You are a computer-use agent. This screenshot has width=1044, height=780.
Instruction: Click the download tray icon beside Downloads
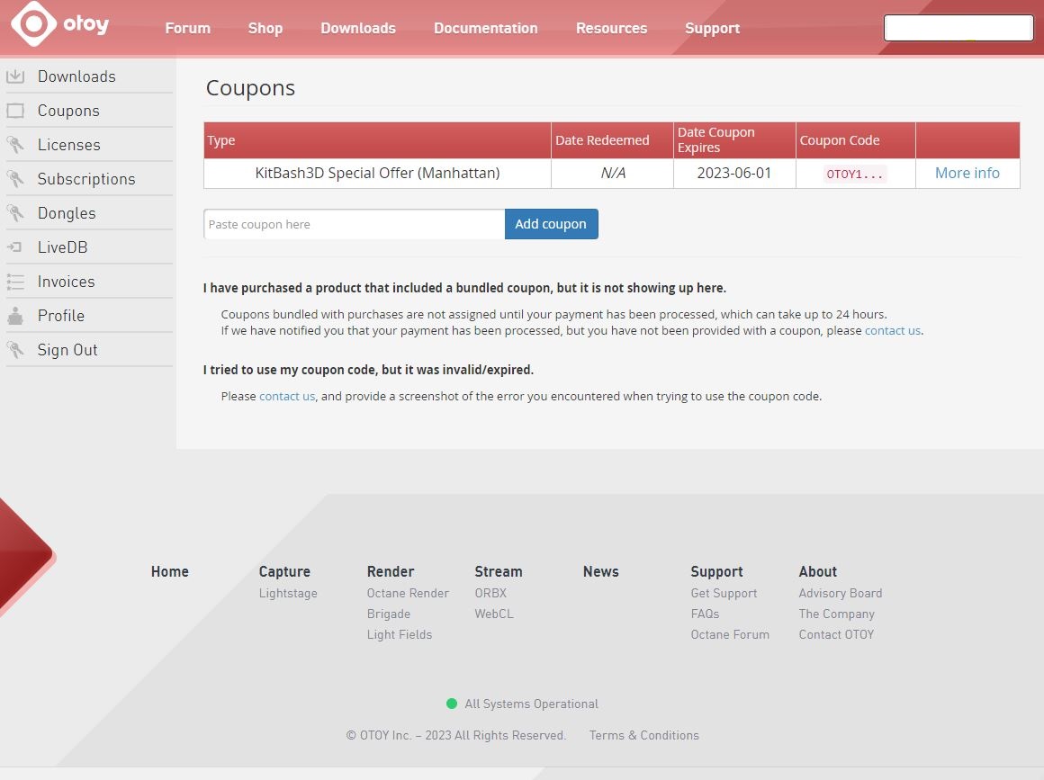click(x=15, y=76)
